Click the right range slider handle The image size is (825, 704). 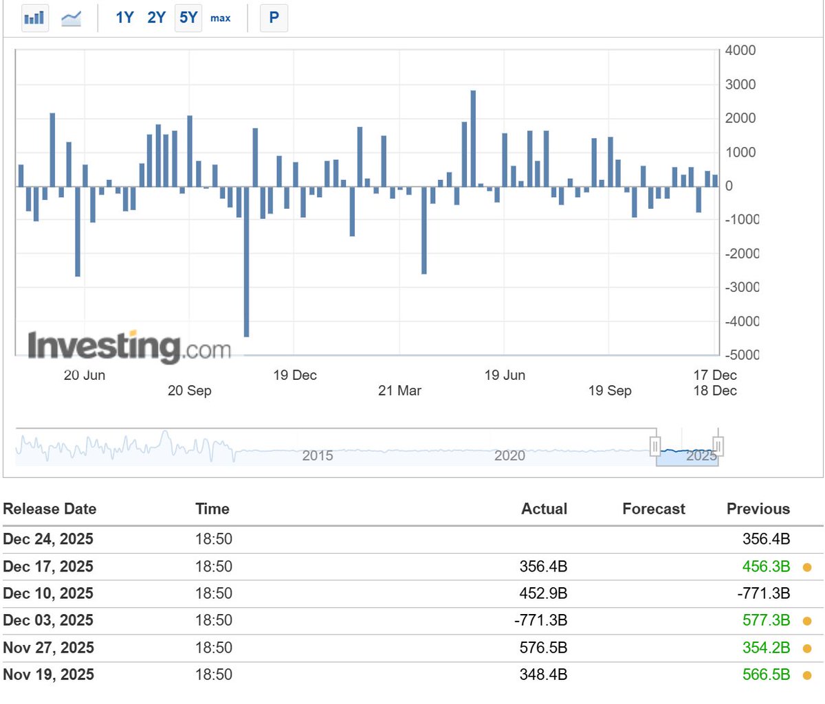(718, 446)
